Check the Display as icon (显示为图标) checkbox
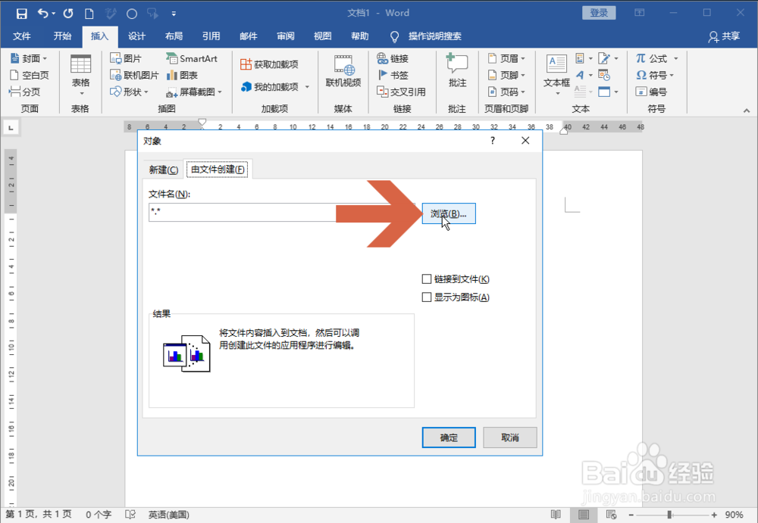Screen dimensions: 758x523 pyautogui.click(x=426, y=297)
